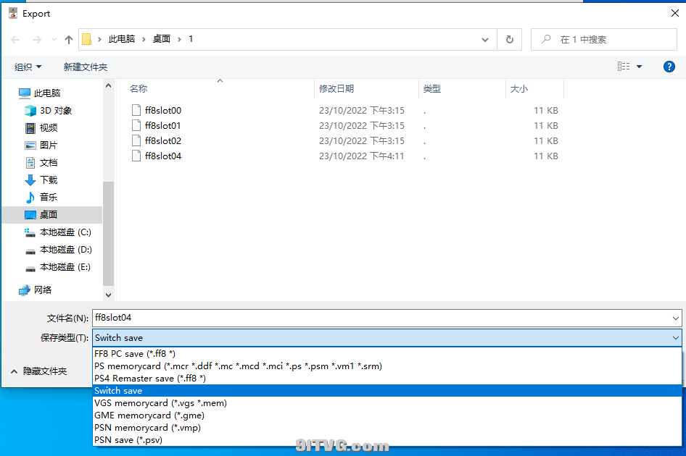Select the 音乐 folder in navigation pane
Viewport: 686px width, 456px height.
tap(48, 198)
